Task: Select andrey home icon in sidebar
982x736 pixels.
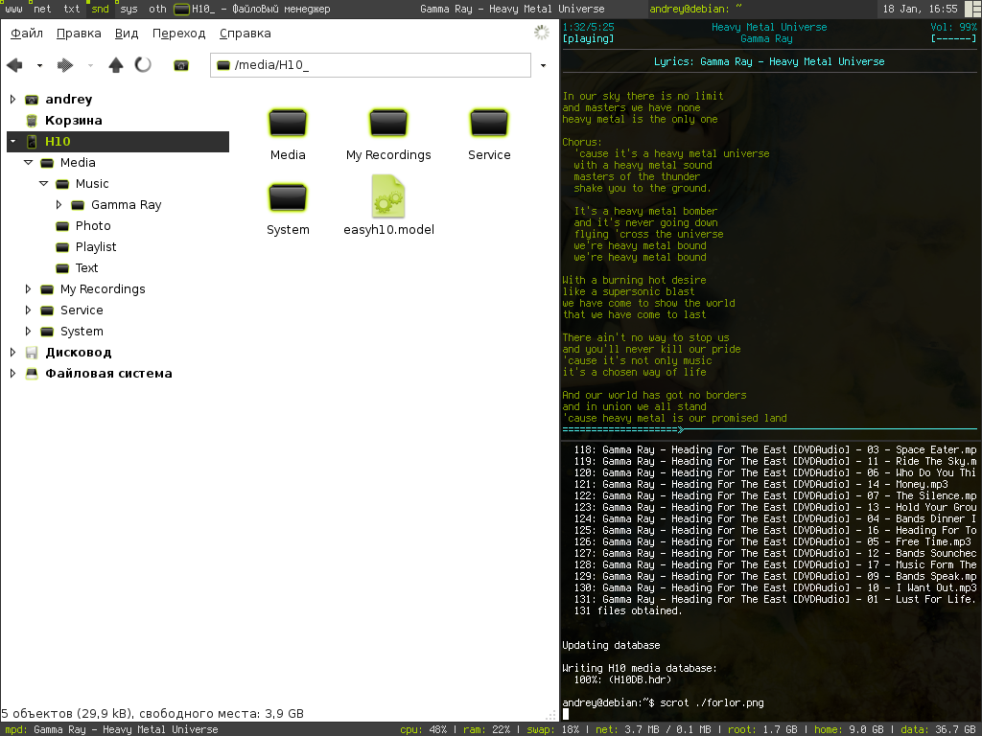Action: point(32,100)
